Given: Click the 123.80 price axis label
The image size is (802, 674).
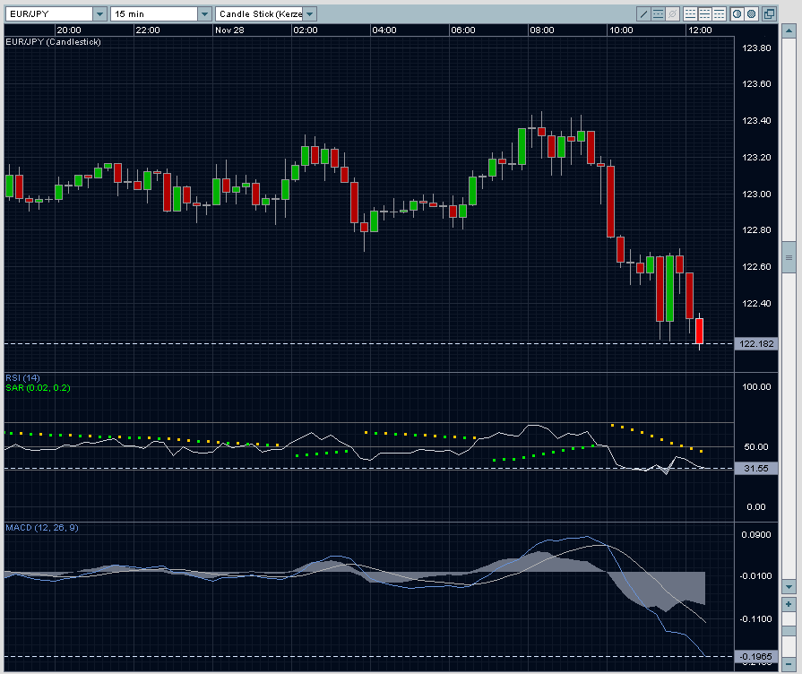Looking at the screenshot, I should (x=756, y=48).
